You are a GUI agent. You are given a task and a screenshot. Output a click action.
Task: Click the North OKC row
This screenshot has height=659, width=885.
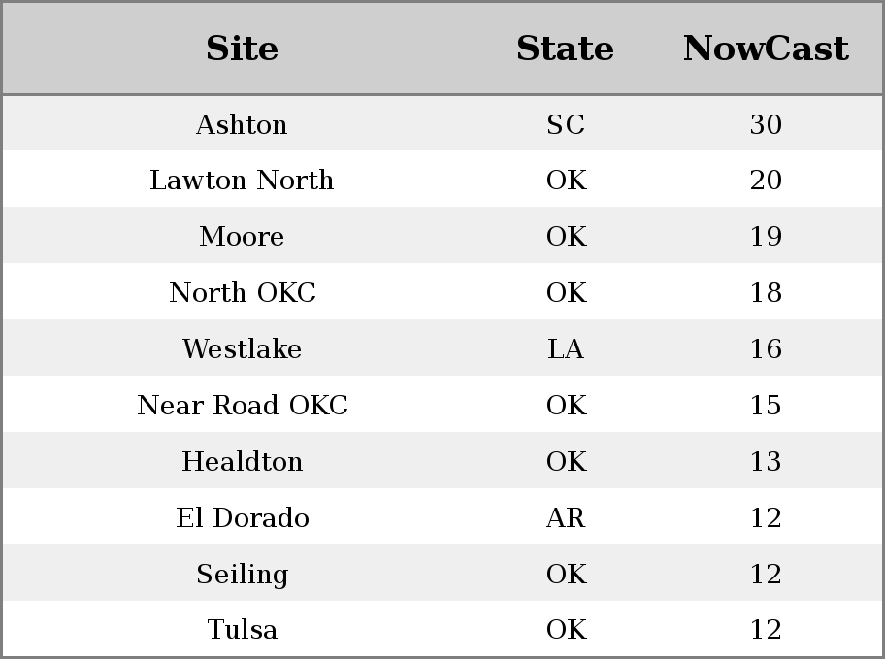click(442, 292)
